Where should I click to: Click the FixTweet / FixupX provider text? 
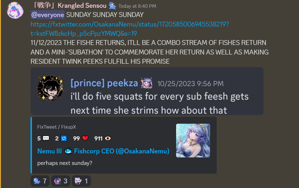click(57, 127)
